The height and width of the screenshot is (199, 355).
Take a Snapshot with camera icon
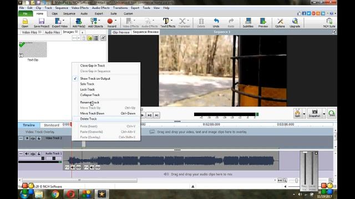click(315, 113)
